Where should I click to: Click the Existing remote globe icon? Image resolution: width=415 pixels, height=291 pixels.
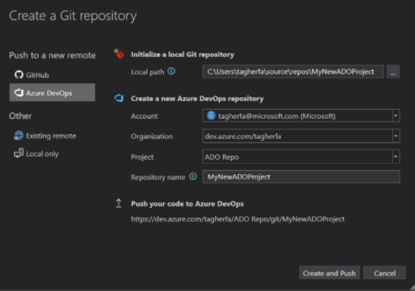(x=18, y=135)
